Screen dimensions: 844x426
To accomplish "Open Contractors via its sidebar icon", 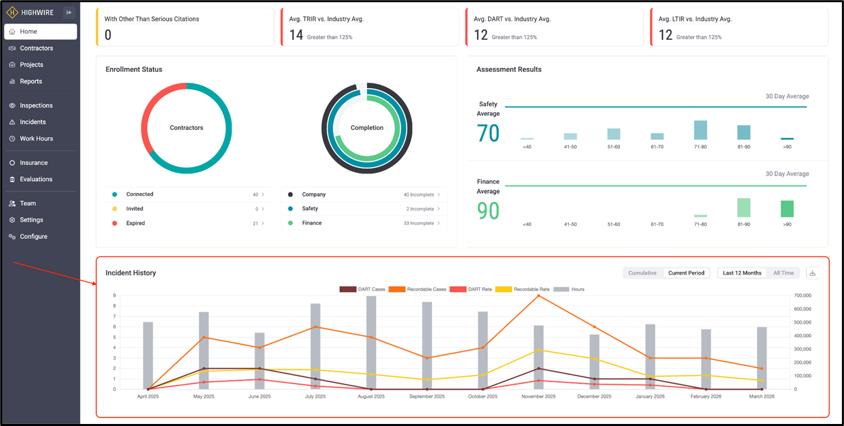I will click(x=13, y=48).
